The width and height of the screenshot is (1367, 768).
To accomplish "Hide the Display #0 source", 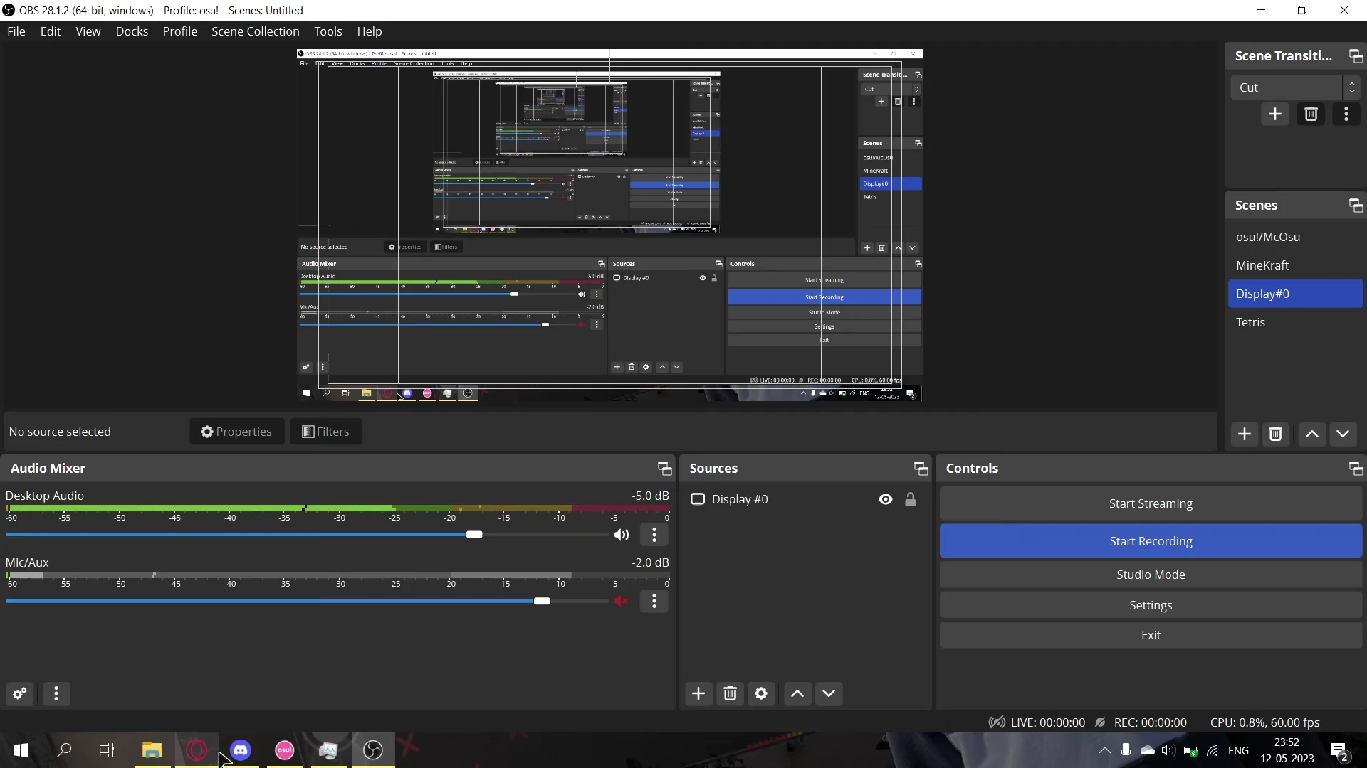I will [x=885, y=499].
